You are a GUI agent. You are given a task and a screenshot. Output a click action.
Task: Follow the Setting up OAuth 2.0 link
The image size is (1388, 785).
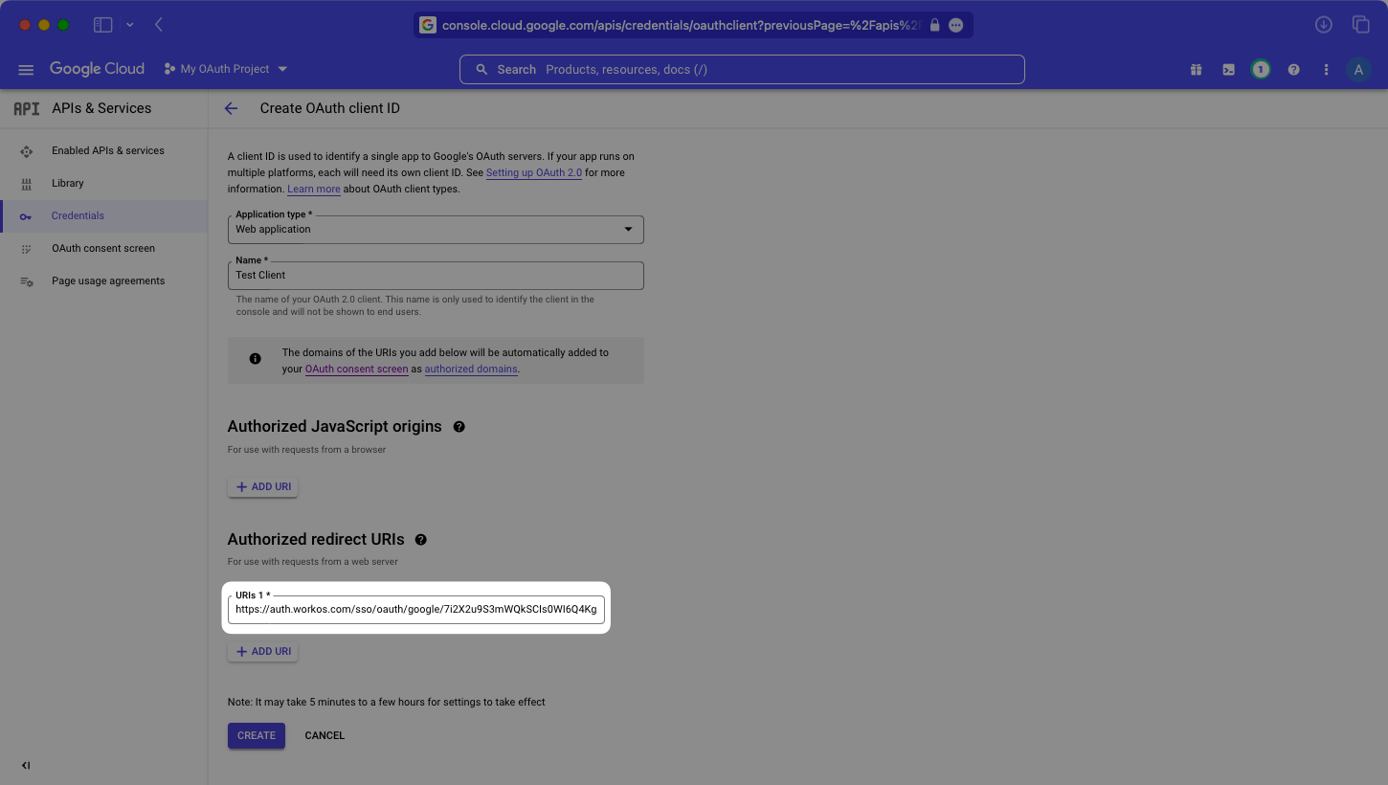(x=533, y=173)
